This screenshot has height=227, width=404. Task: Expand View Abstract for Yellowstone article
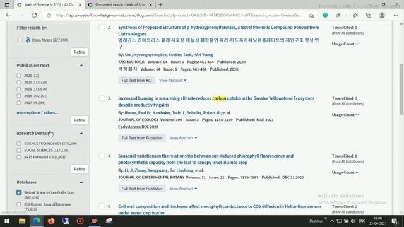coord(184,138)
